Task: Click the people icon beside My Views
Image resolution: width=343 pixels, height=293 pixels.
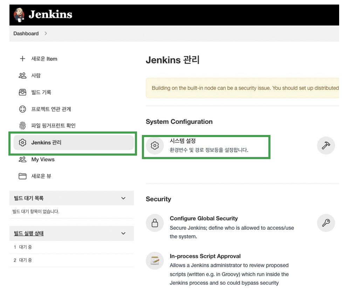Action: (x=22, y=159)
